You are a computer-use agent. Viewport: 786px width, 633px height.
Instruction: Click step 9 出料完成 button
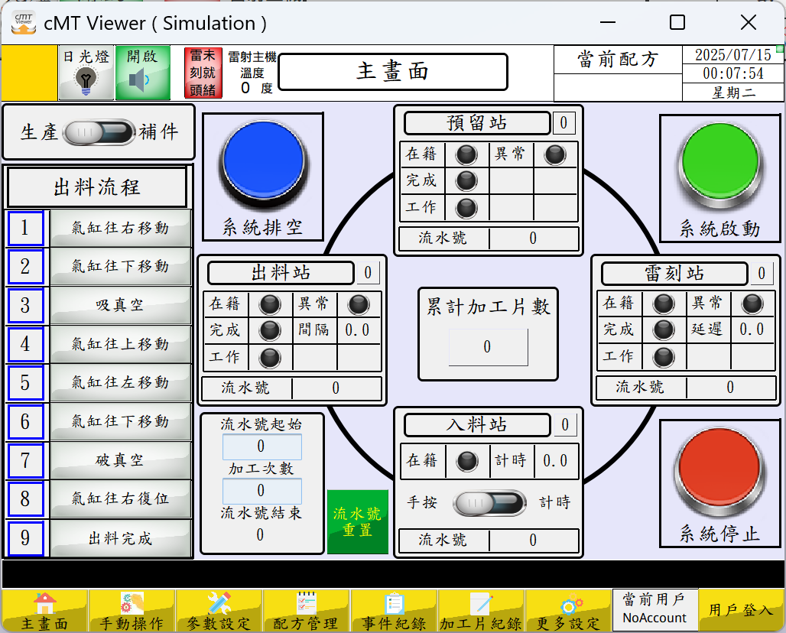click(x=121, y=538)
